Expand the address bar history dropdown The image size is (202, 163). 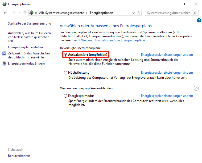[134, 13]
